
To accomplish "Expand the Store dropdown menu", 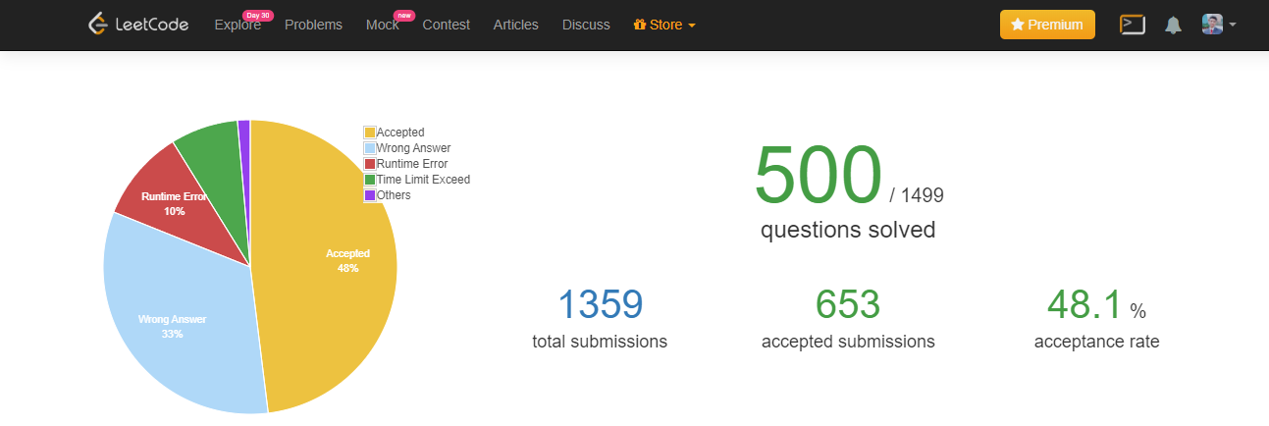I will tap(664, 25).
